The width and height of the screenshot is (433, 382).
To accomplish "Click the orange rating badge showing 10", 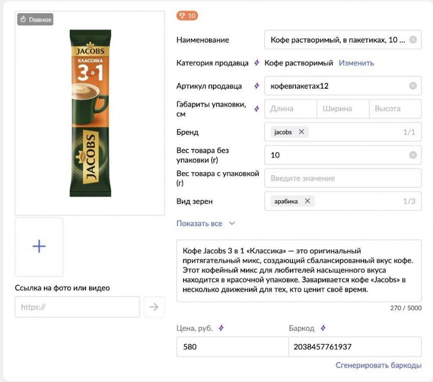I will pyautogui.click(x=187, y=16).
